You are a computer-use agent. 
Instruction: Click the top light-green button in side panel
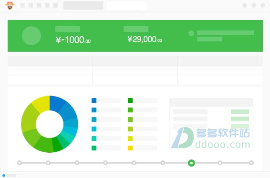[x=240, y=112]
